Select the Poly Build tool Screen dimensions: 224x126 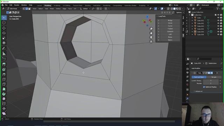click(4, 89)
